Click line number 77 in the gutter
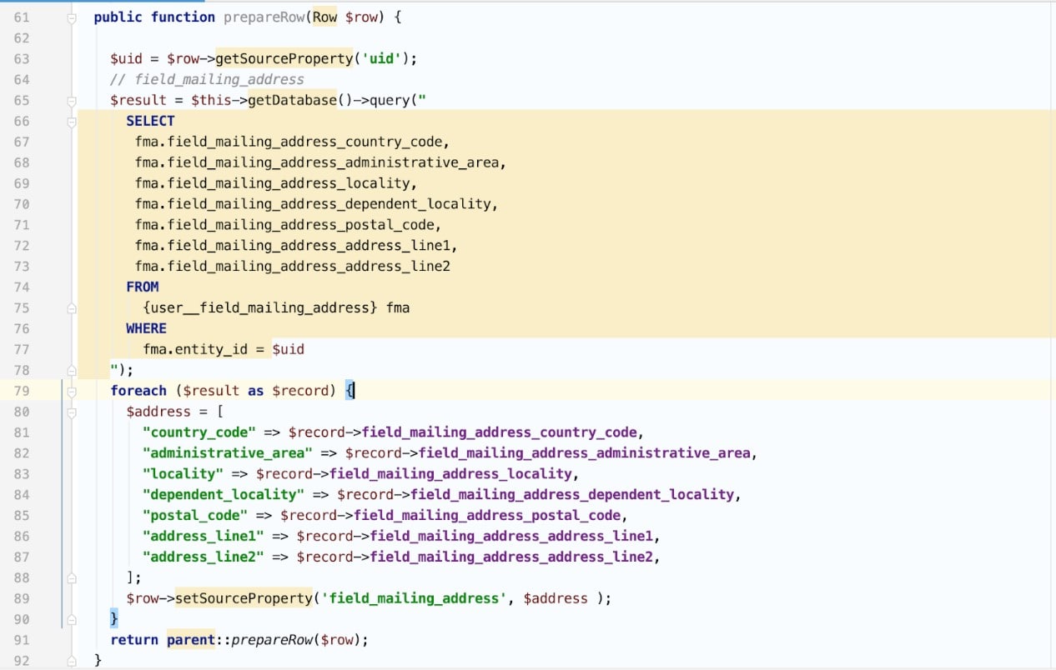 [22, 349]
